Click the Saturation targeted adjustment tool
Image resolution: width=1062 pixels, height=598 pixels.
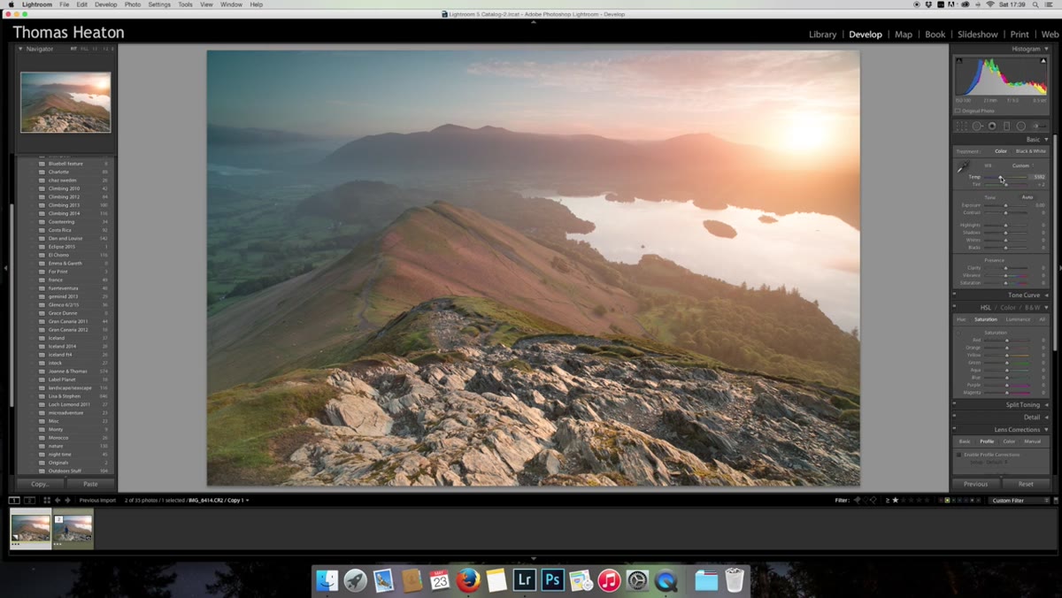pyautogui.click(x=958, y=333)
